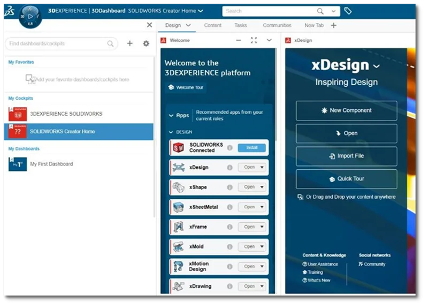Collapse the DESIGN category
The image size is (428, 308).
point(171,132)
